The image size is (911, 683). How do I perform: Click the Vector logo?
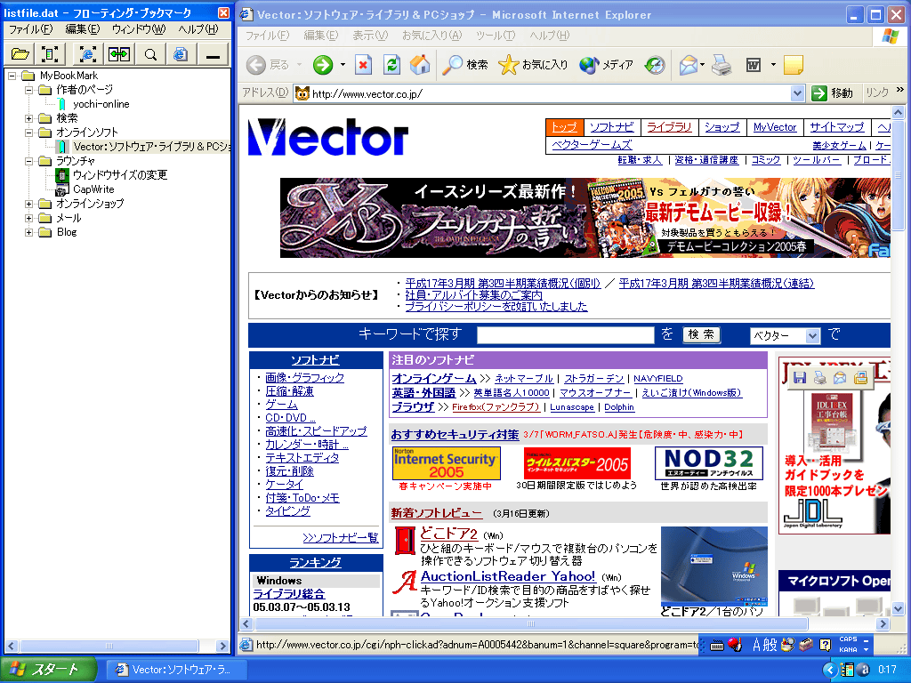tap(328, 138)
